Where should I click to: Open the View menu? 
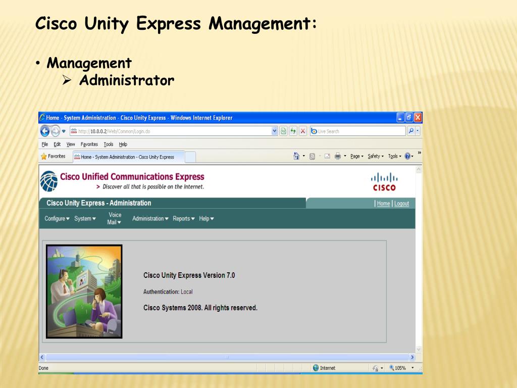(x=71, y=144)
